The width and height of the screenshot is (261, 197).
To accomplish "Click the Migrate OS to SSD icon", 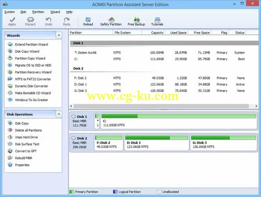I will tap(10, 65).
